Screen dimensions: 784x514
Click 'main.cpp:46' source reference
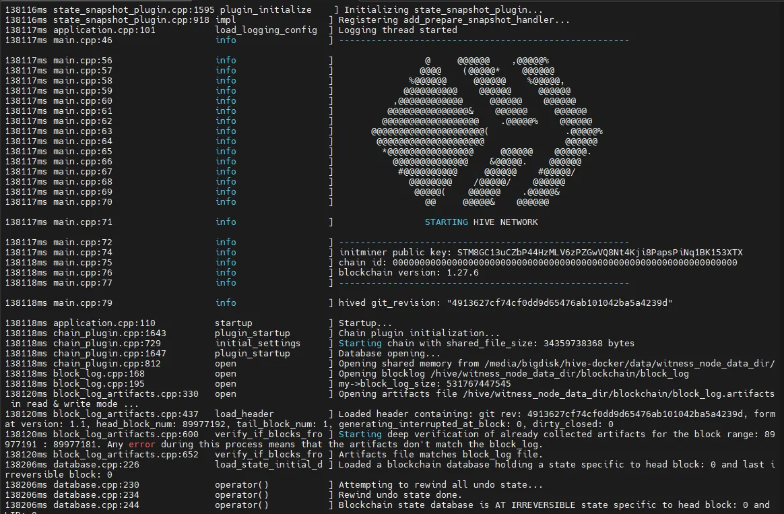pos(82,40)
